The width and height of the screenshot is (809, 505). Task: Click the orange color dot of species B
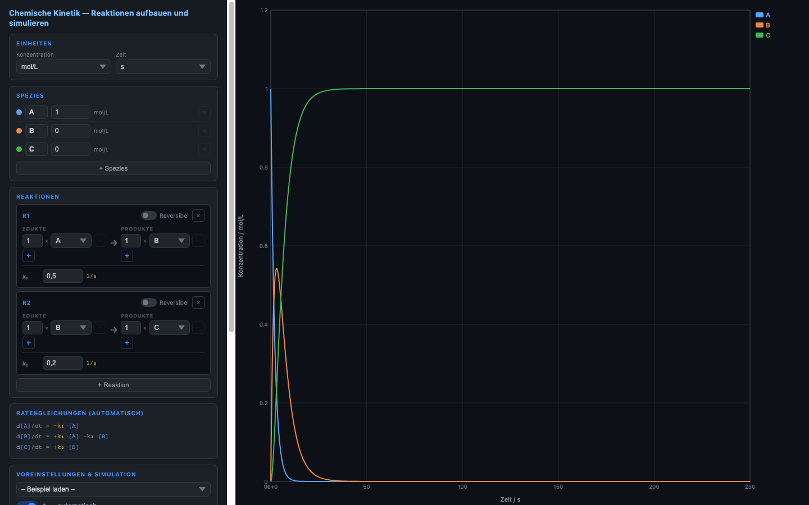[19, 131]
